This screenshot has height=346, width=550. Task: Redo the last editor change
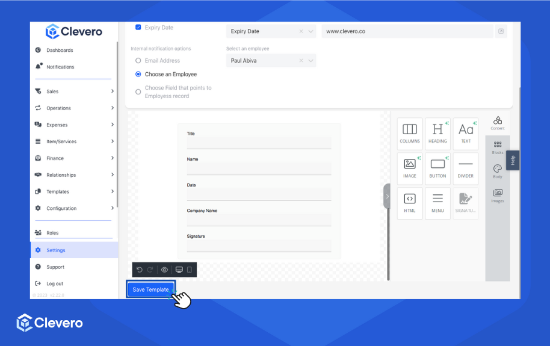pos(150,270)
